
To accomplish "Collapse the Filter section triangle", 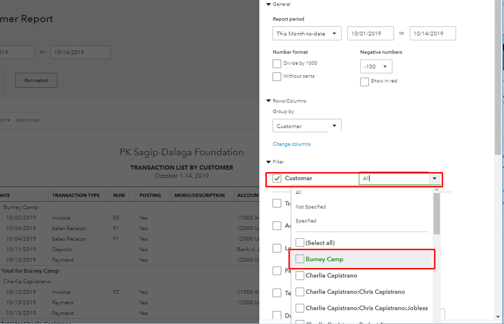I will [x=268, y=162].
